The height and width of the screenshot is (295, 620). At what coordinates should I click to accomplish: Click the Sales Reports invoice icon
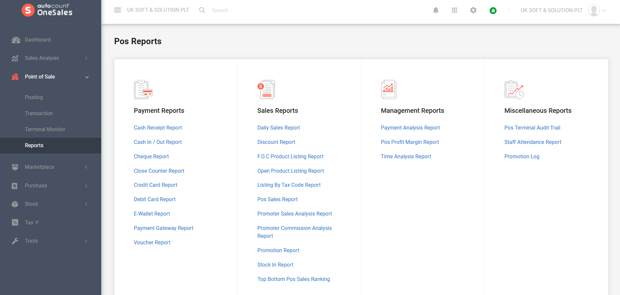click(266, 89)
